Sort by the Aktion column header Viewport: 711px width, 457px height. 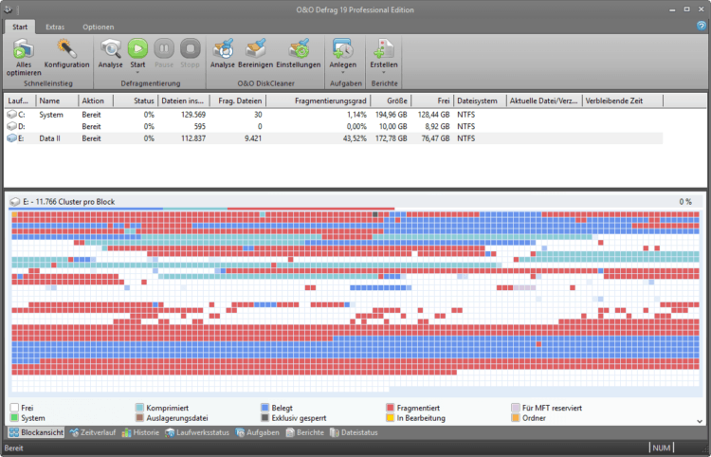pos(96,101)
